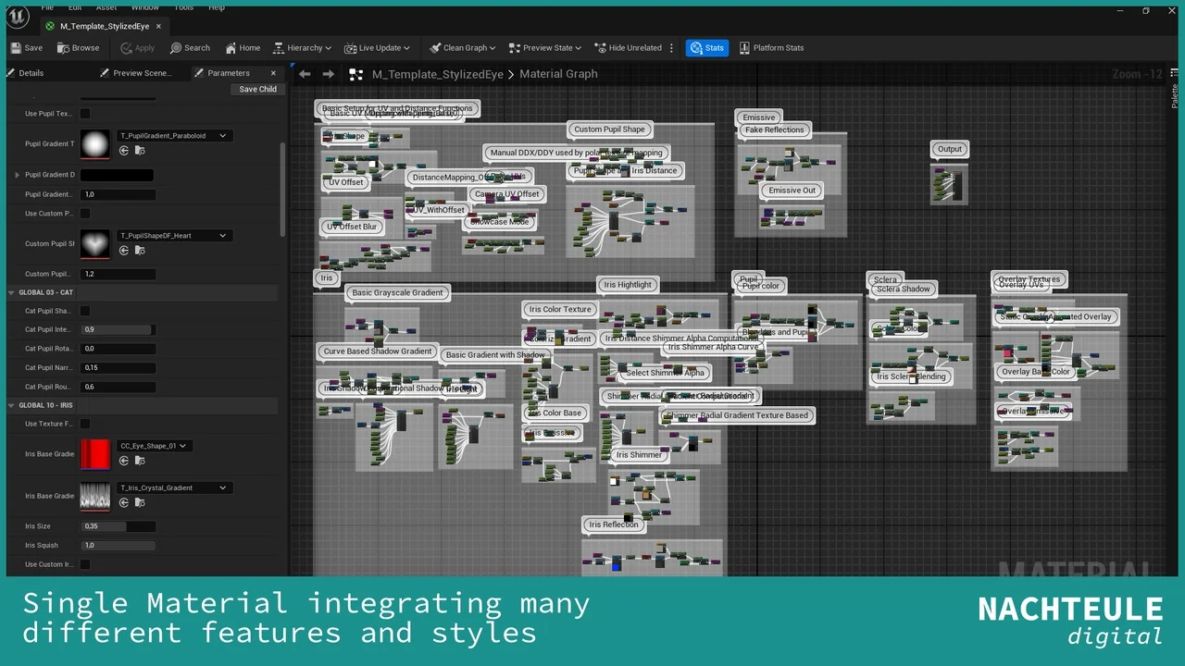1185x666 pixels.
Task: Toggle the Stats button in toolbar
Action: [707, 48]
